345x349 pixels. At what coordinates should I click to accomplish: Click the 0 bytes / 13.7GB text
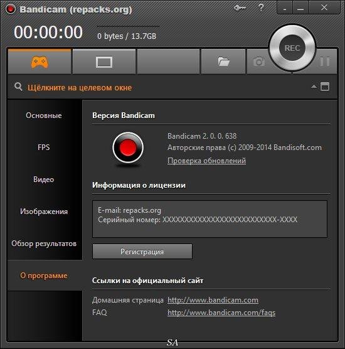[127, 36]
